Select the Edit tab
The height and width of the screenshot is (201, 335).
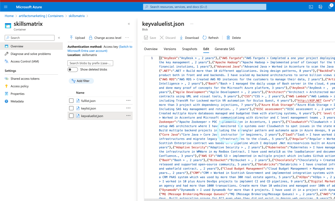[x=206, y=49]
